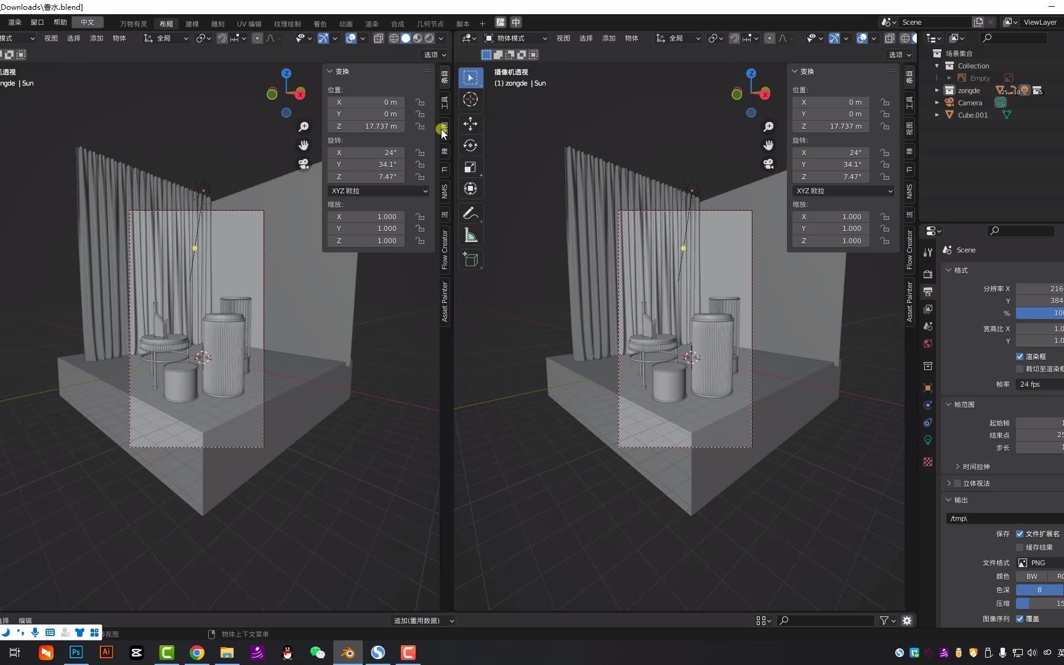This screenshot has width=1064, height=665.
Task: Select the 3D Cursor tool
Action: pos(470,100)
